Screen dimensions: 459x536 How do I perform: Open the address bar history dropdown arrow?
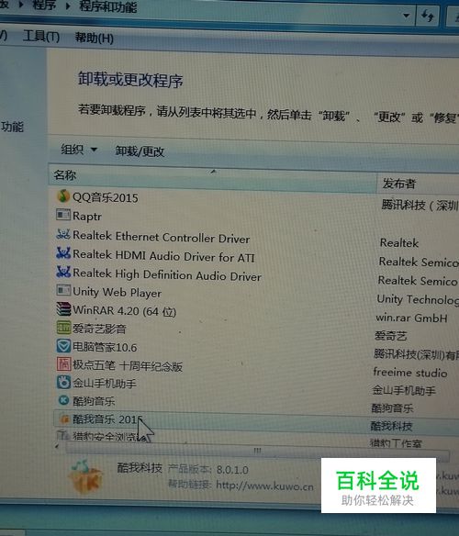pyautogui.click(x=406, y=16)
